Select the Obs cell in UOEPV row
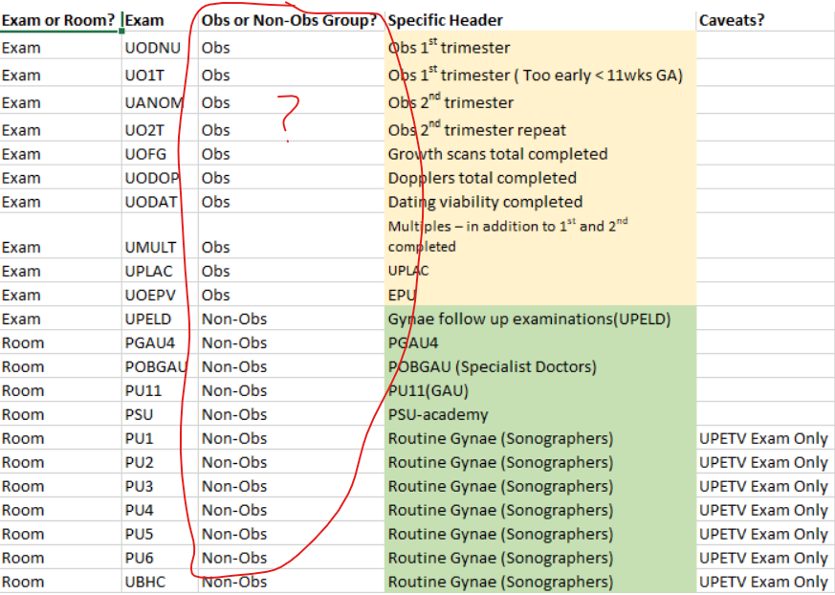Screen dimensions: 835x595 click(292, 295)
